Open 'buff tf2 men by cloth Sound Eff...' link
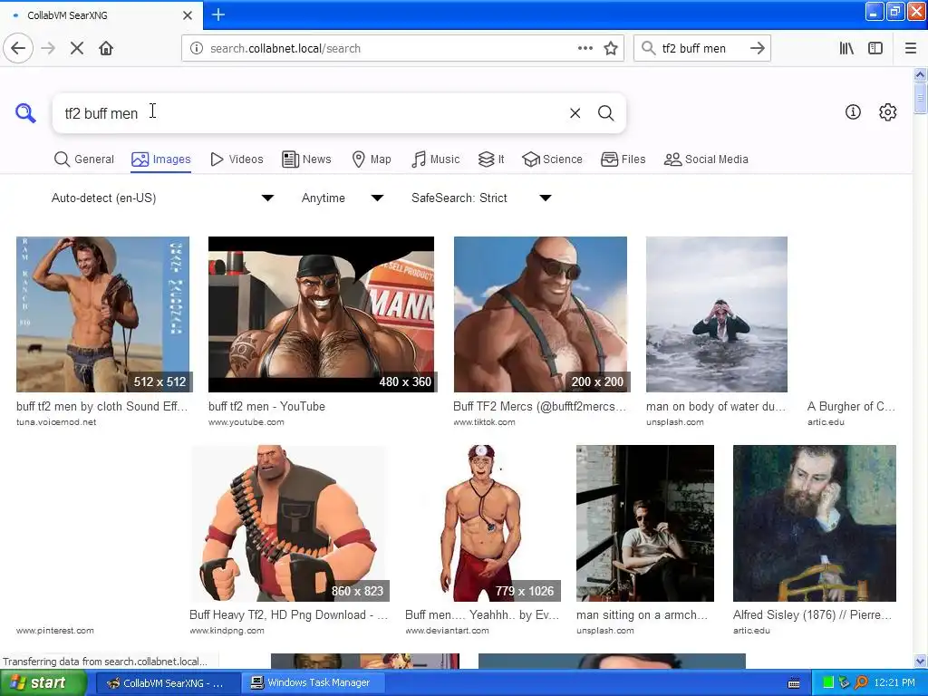This screenshot has height=696, width=928. [x=101, y=407]
